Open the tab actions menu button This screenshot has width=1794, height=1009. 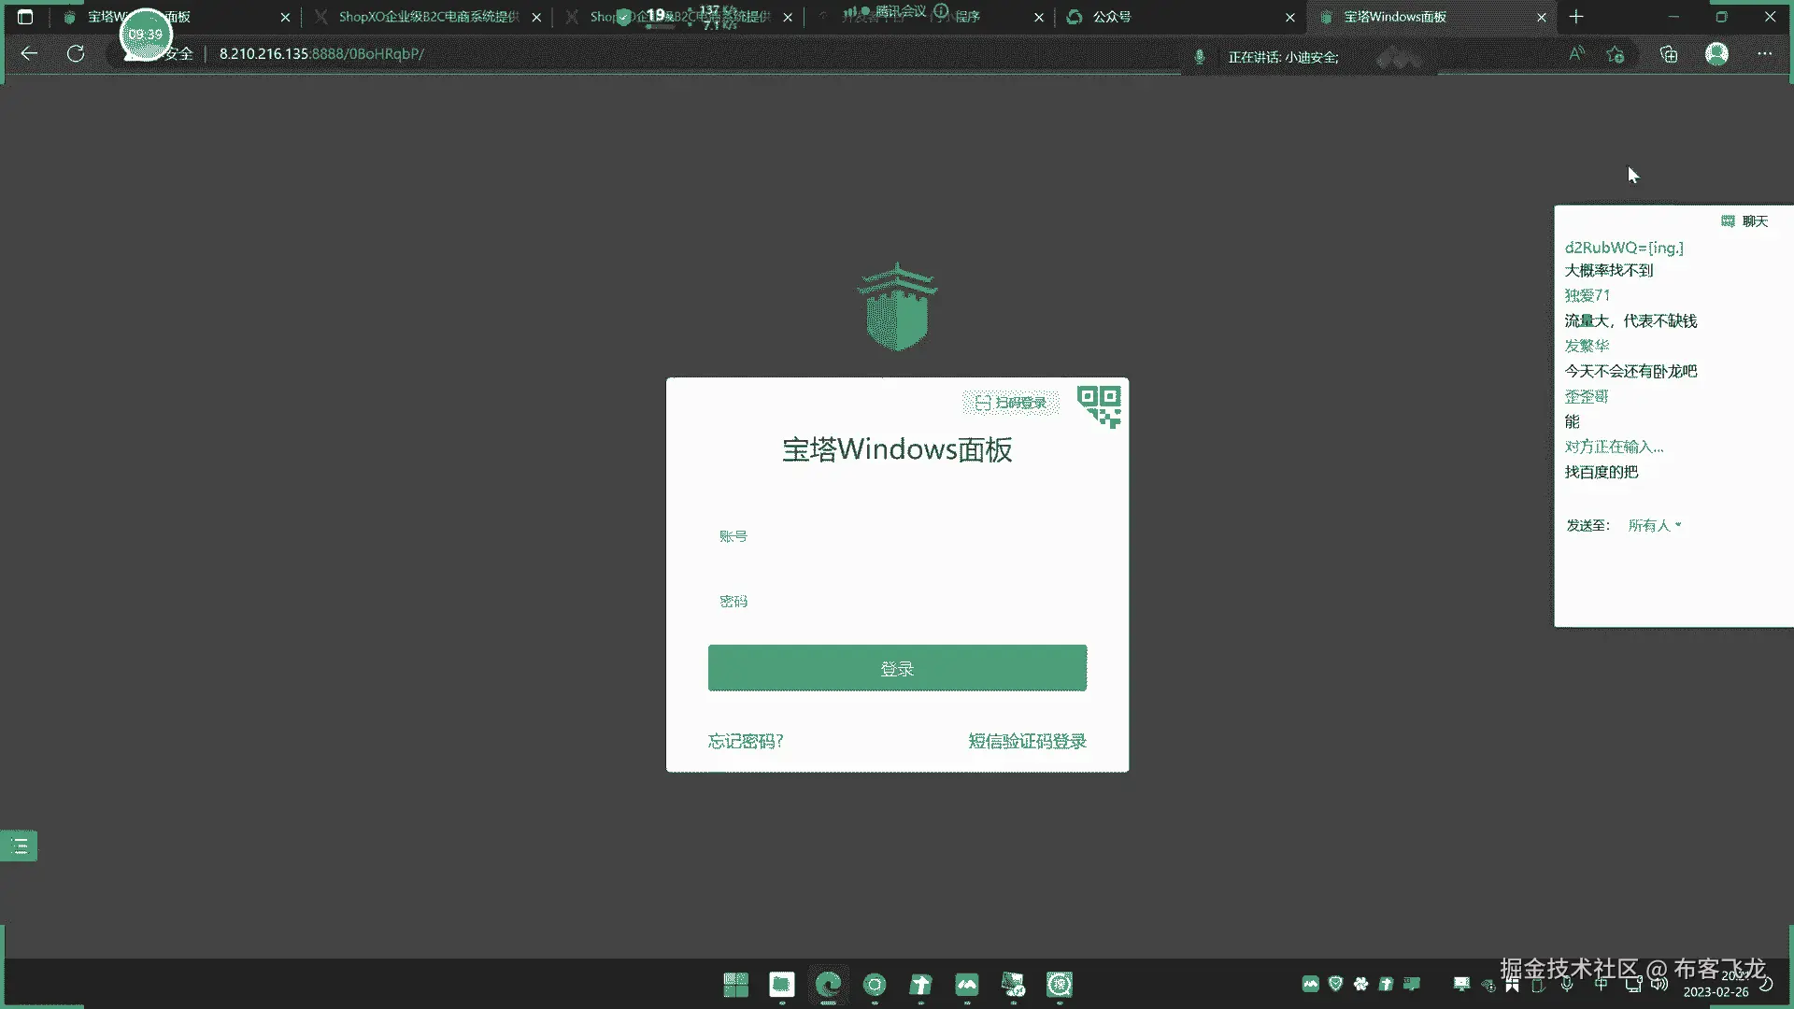[25, 17]
